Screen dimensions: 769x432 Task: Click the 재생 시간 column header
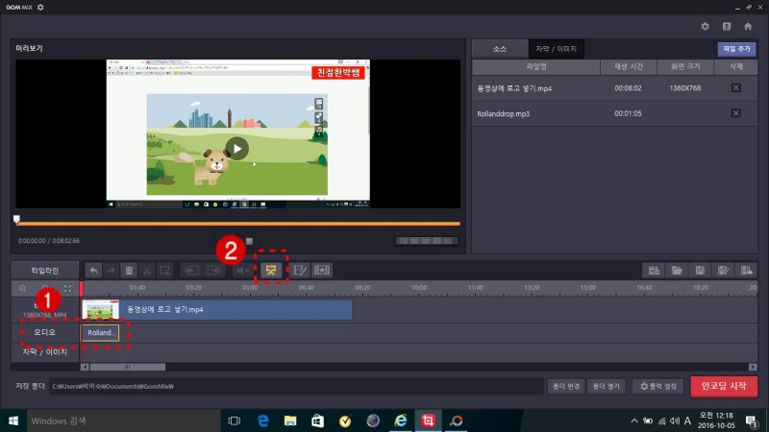point(629,66)
